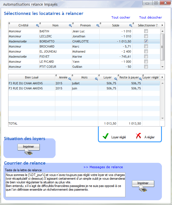Untick the checkbox for BORDATTO Charlotte
Screen dimensions: 172x205
pyautogui.click(x=146, y=41)
